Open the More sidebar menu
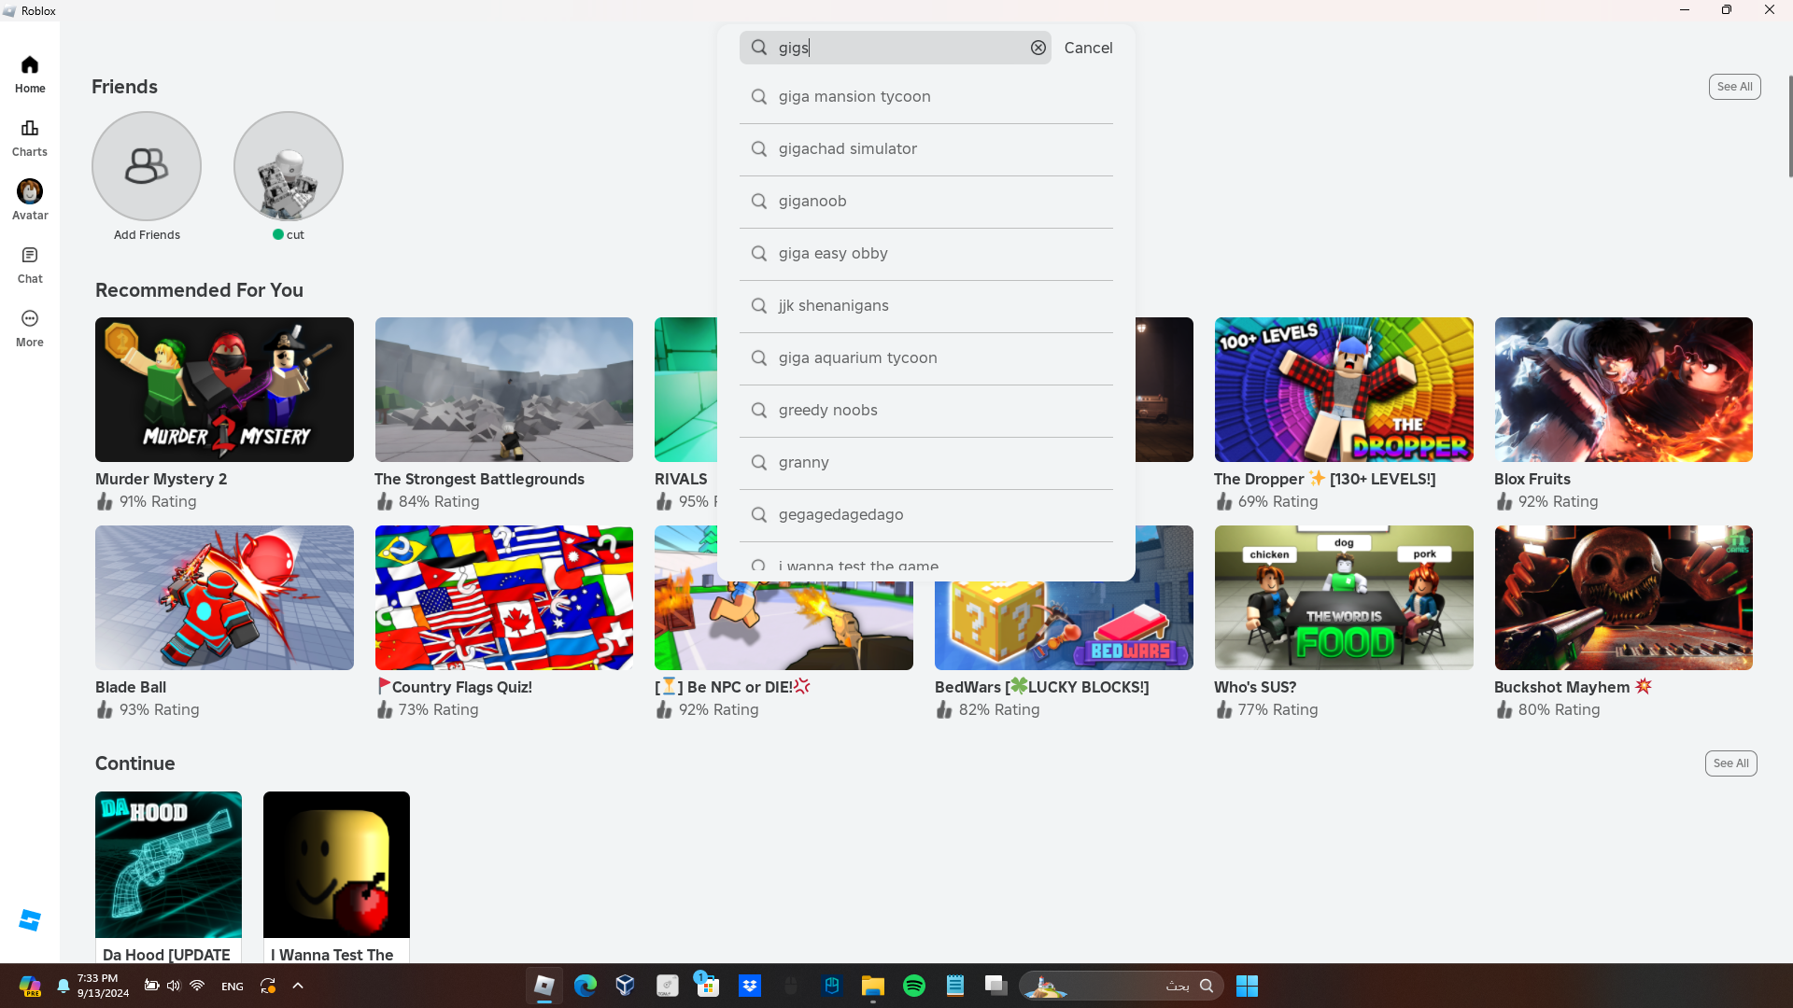 coord(30,328)
